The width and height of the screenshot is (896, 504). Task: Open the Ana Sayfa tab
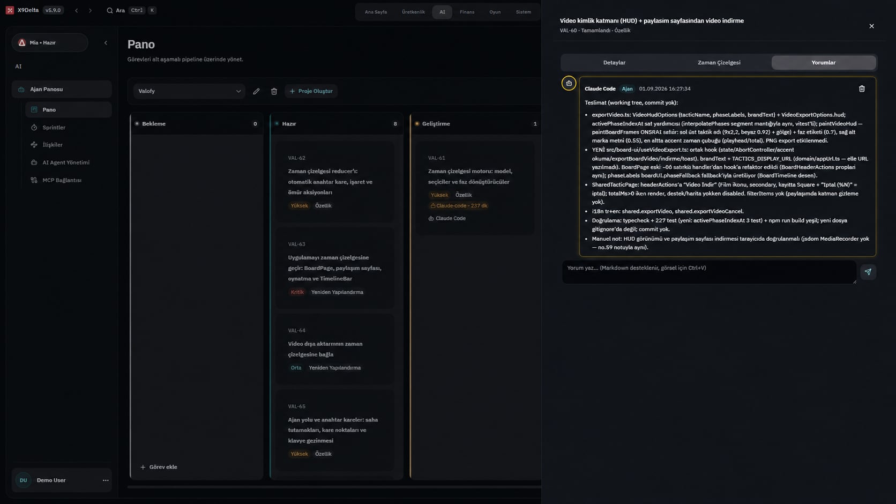tap(376, 12)
